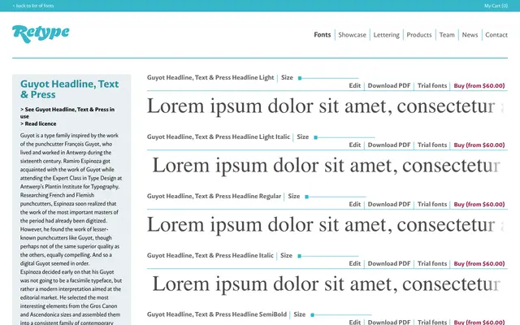
Task: Download PDF for Headline Light Italic
Action: tap(389, 145)
